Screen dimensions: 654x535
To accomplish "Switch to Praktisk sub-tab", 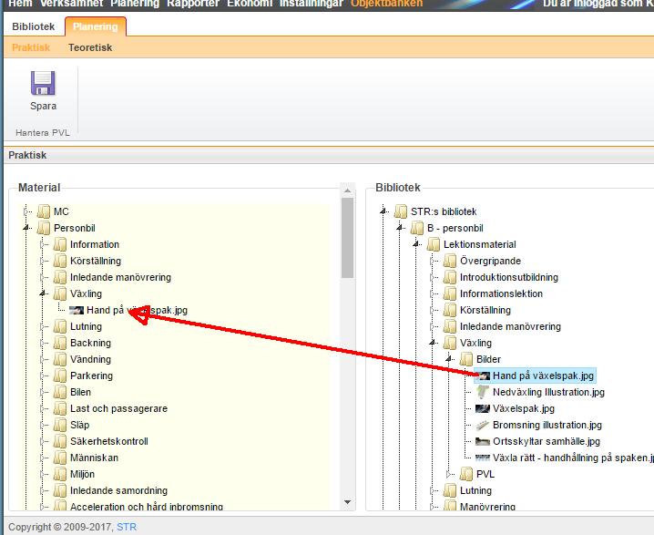I will click(x=31, y=47).
